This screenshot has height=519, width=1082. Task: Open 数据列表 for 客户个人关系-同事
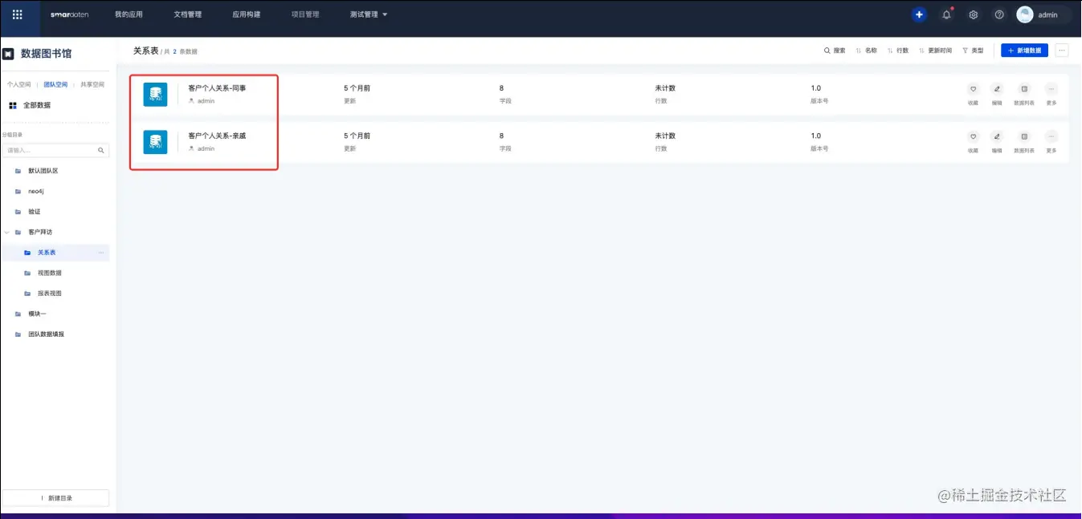(1024, 89)
